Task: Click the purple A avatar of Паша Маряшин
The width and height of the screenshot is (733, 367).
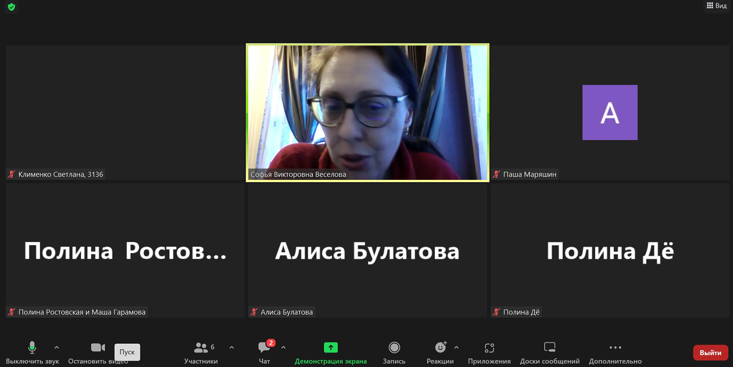Action: coord(610,113)
